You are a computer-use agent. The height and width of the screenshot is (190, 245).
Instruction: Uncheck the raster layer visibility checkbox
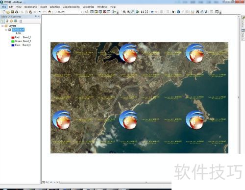point(10,30)
